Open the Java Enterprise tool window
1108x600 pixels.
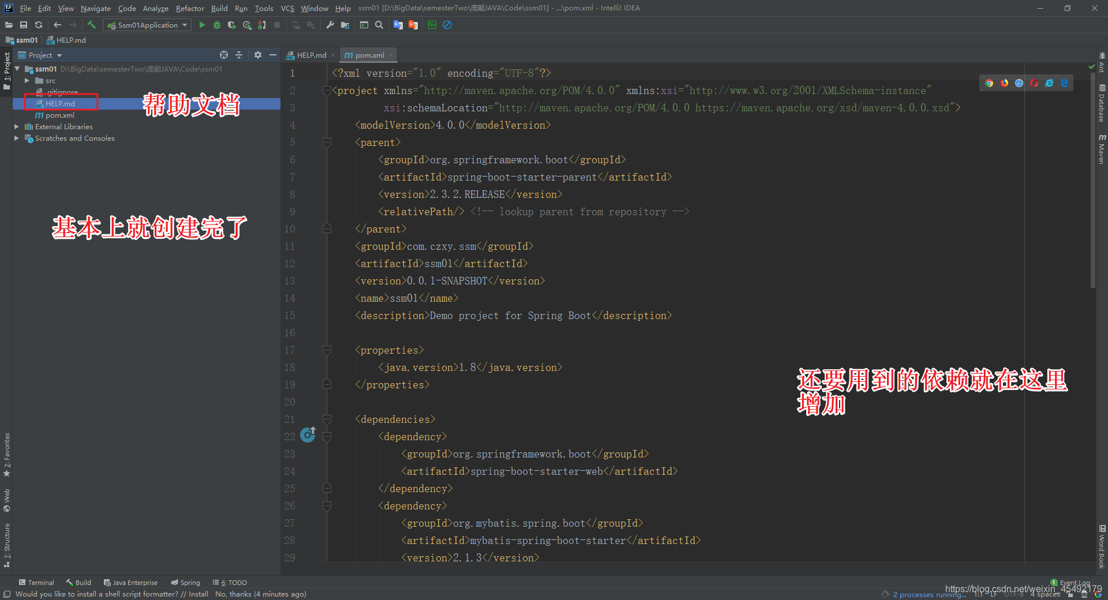click(130, 582)
